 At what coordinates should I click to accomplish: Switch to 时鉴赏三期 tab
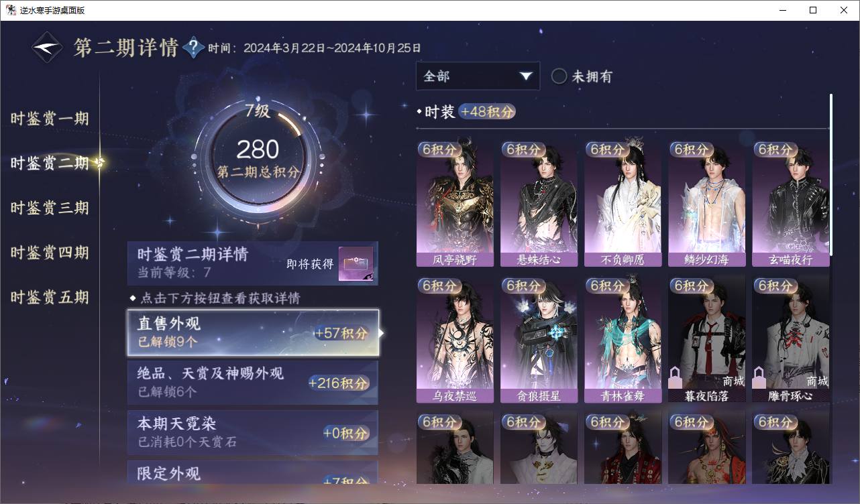pos(50,208)
